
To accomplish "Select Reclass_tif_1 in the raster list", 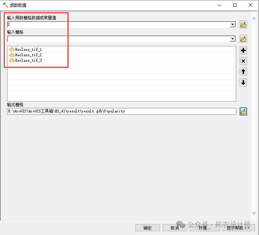I will 28,49.
